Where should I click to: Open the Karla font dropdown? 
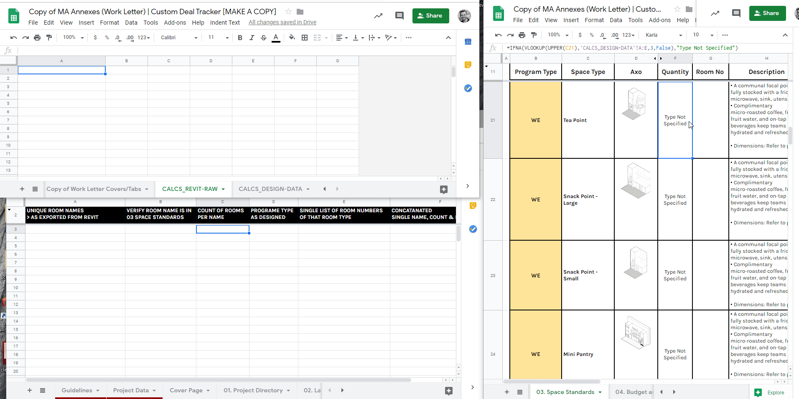[663, 35]
